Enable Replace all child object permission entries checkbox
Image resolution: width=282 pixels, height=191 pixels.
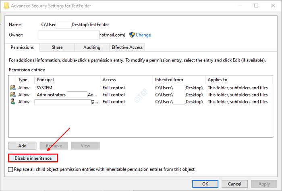click(11, 170)
